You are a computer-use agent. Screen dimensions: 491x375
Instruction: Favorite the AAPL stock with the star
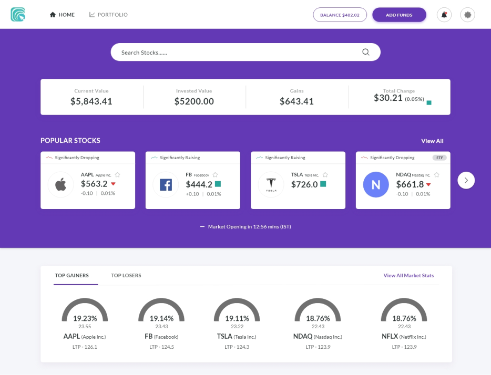(x=118, y=174)
